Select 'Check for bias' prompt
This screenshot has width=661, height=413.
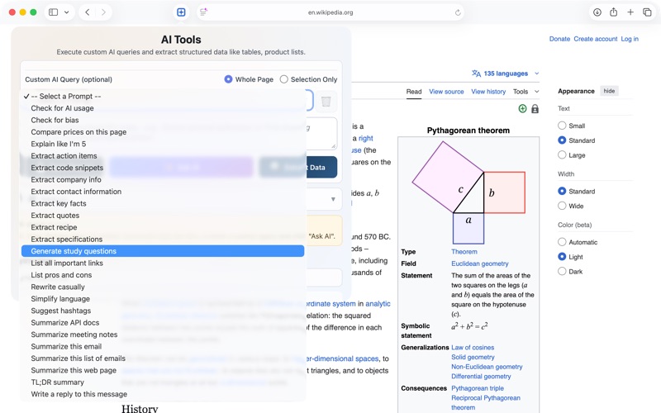(163, 120)
